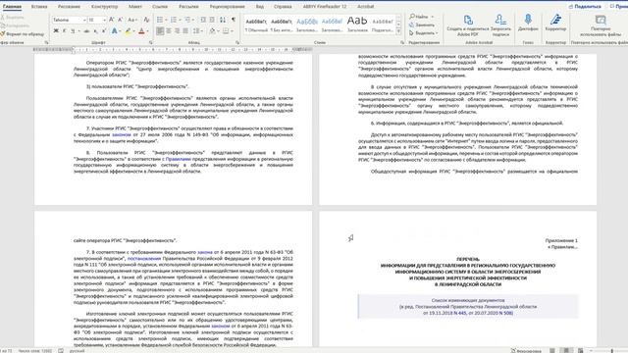Screen dimensions: 628x353
Task: Clear all formatting icon
Action: 146,20
